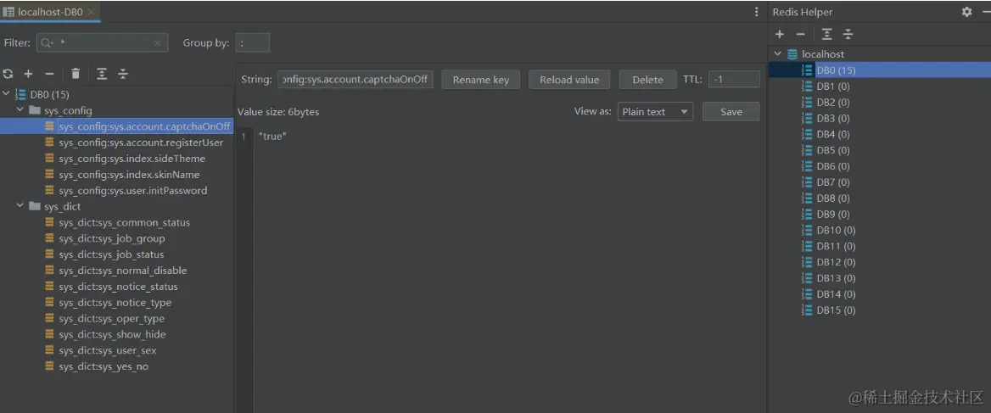991x413 pixels.
Task: Focus the TTL input field
Action: (x=734, y=80)
